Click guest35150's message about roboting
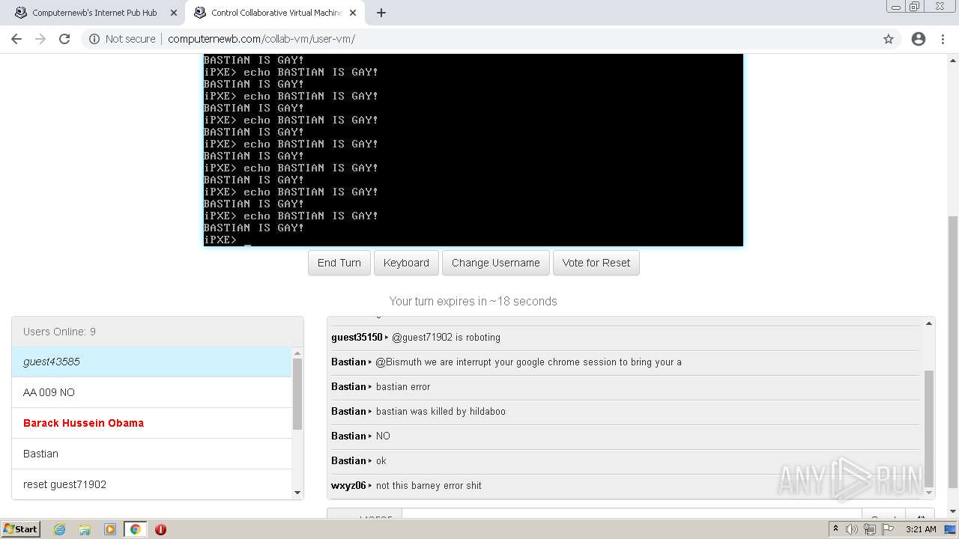This screenshot has height=539, width=959. click(446, 337)
